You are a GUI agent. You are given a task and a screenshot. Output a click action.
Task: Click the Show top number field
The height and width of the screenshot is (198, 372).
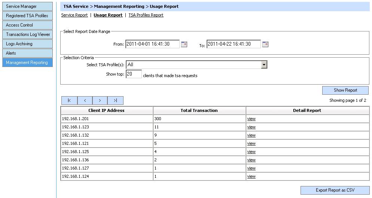point(134,74)
